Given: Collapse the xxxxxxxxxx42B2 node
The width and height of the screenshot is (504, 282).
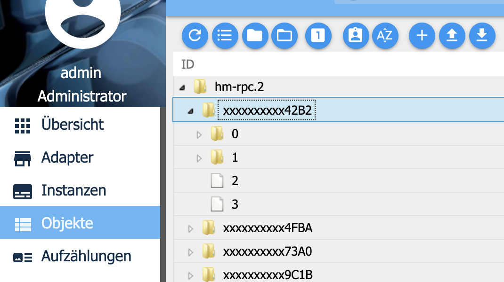Looking at the screenshot, I should pos(191,111).
